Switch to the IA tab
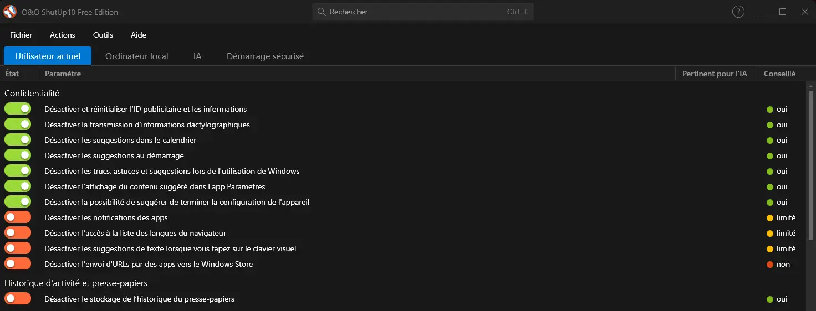816x311 pixels. point(197,56)
